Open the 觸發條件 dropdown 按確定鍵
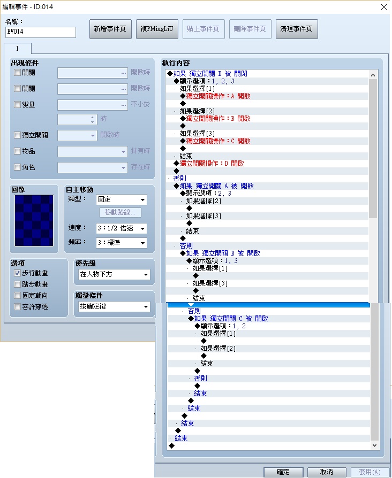The image size is (392, 478). (114, 306)
